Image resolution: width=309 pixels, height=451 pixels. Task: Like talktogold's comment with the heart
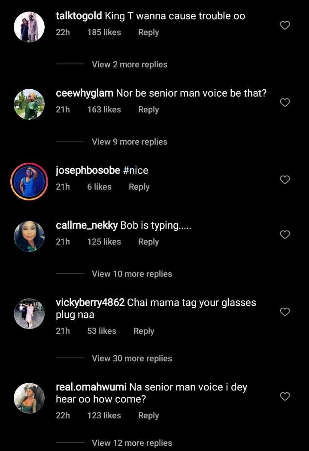pos(285,26)
